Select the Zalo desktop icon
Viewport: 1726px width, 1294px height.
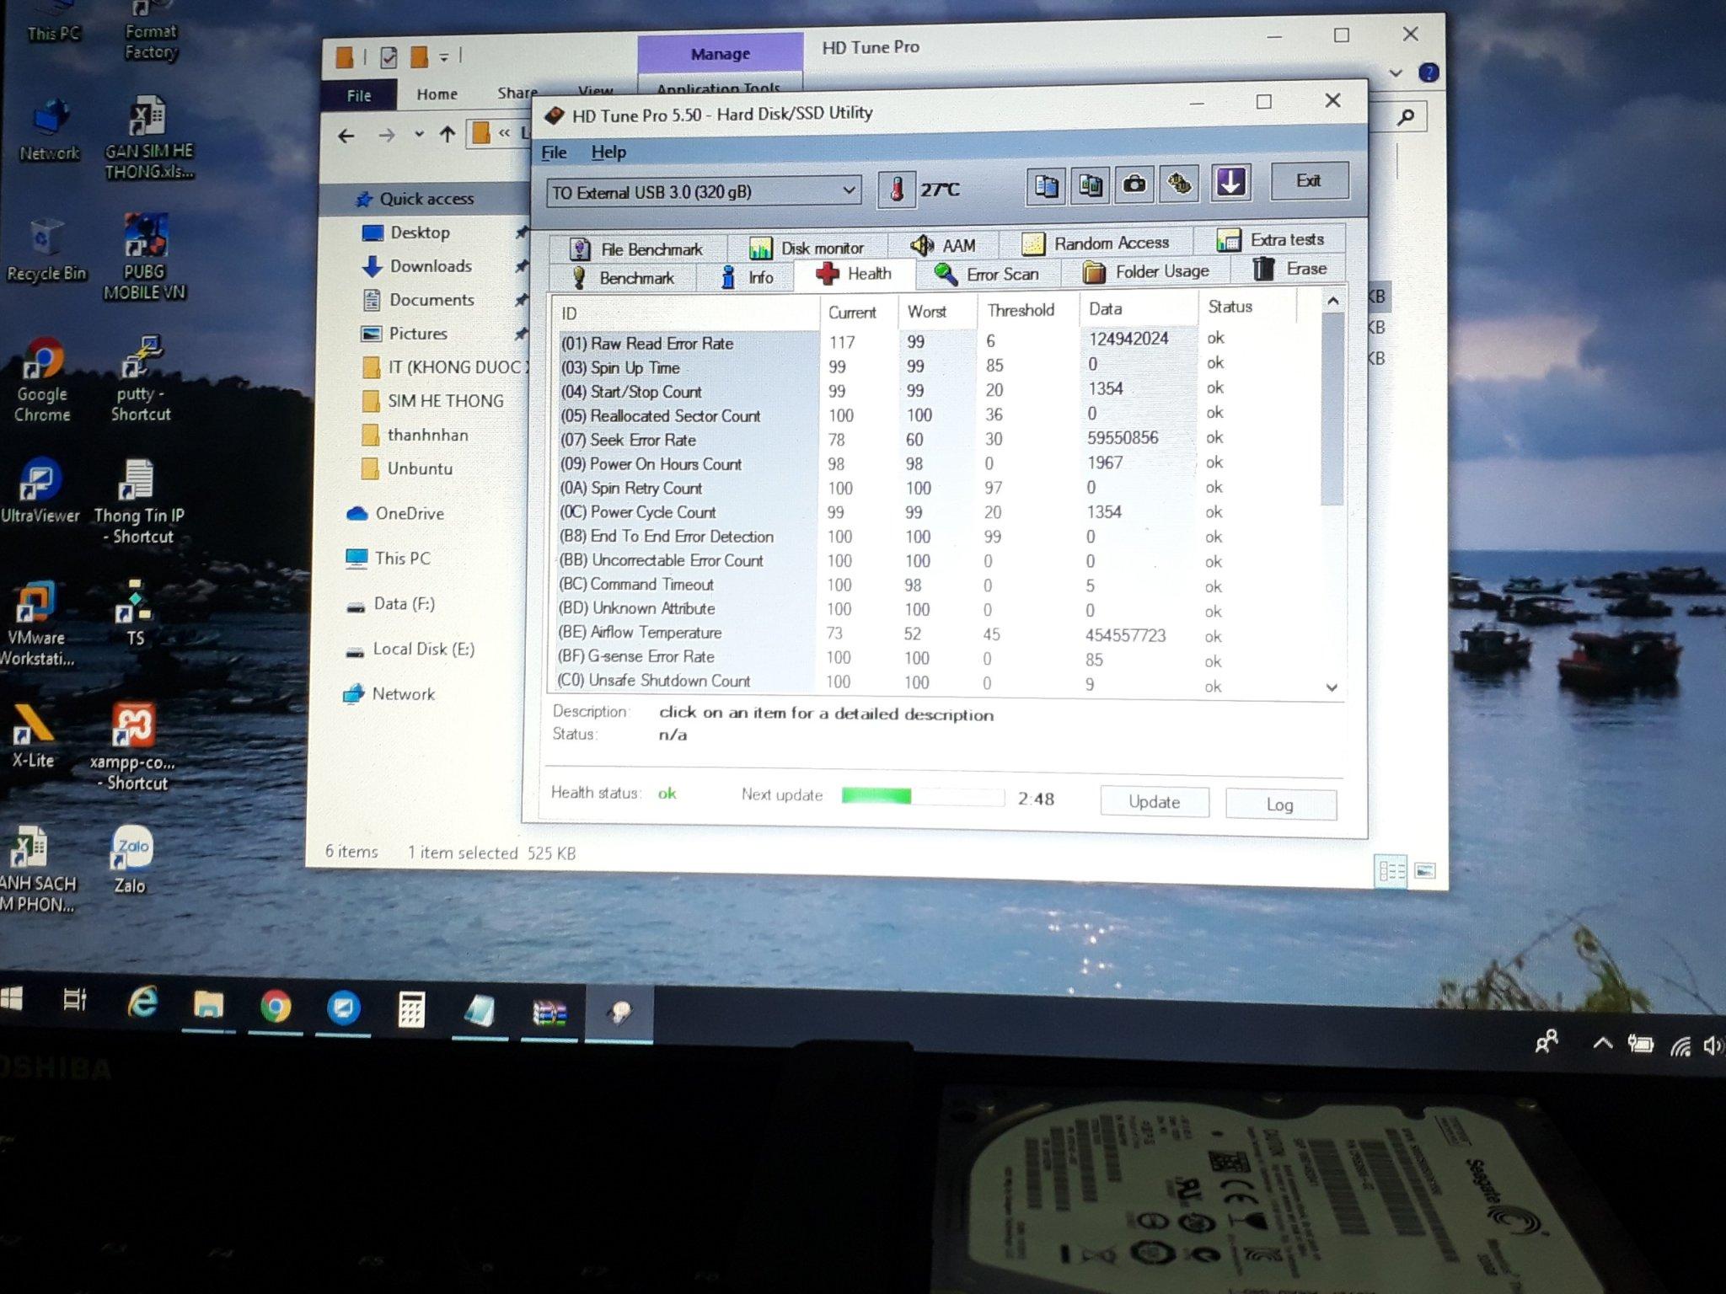pos(131,859)
